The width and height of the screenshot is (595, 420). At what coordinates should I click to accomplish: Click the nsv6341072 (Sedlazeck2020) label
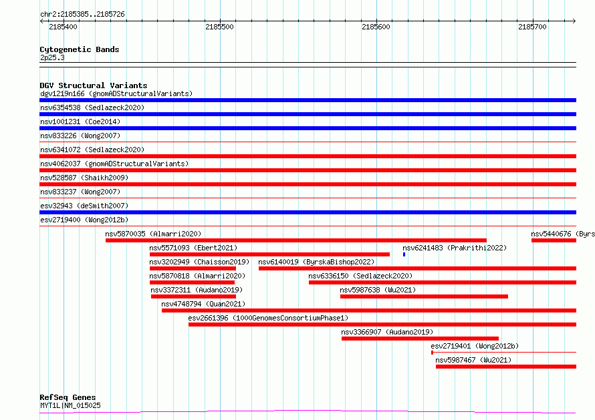click(92, 150)
